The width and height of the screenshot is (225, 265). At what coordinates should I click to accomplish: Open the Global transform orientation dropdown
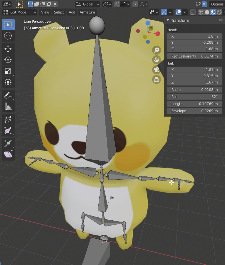[x=87, y=4]
